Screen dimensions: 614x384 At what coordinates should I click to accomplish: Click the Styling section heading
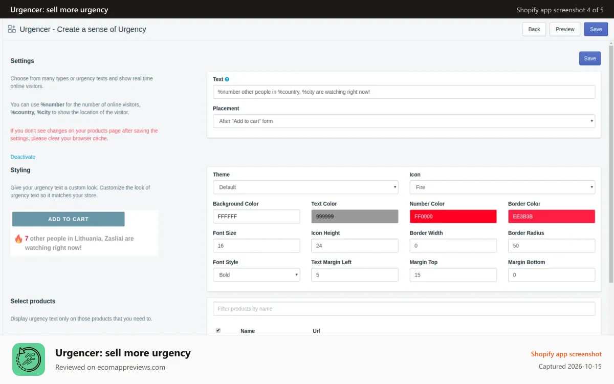(x=20, y=170)
